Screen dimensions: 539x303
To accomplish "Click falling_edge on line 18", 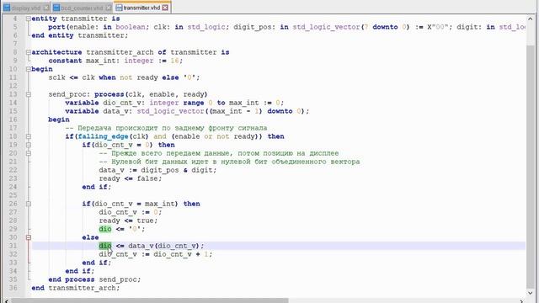I will (103, 136).
